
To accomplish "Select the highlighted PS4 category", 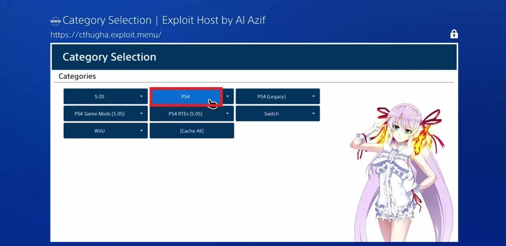I will (186, 96).
